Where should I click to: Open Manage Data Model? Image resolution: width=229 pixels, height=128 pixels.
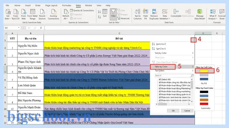(200, 14)
